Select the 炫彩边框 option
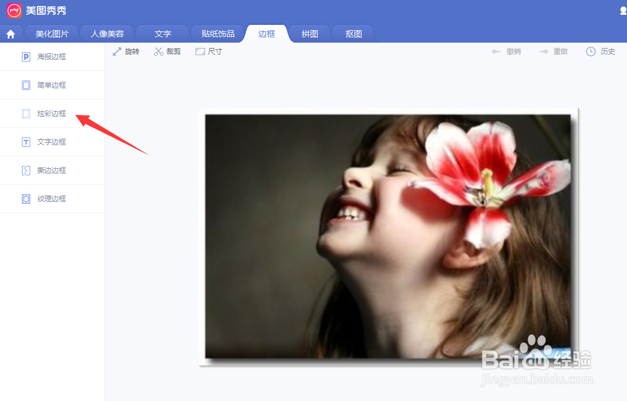This screenshot has height=401, width=627. [52, 114]
